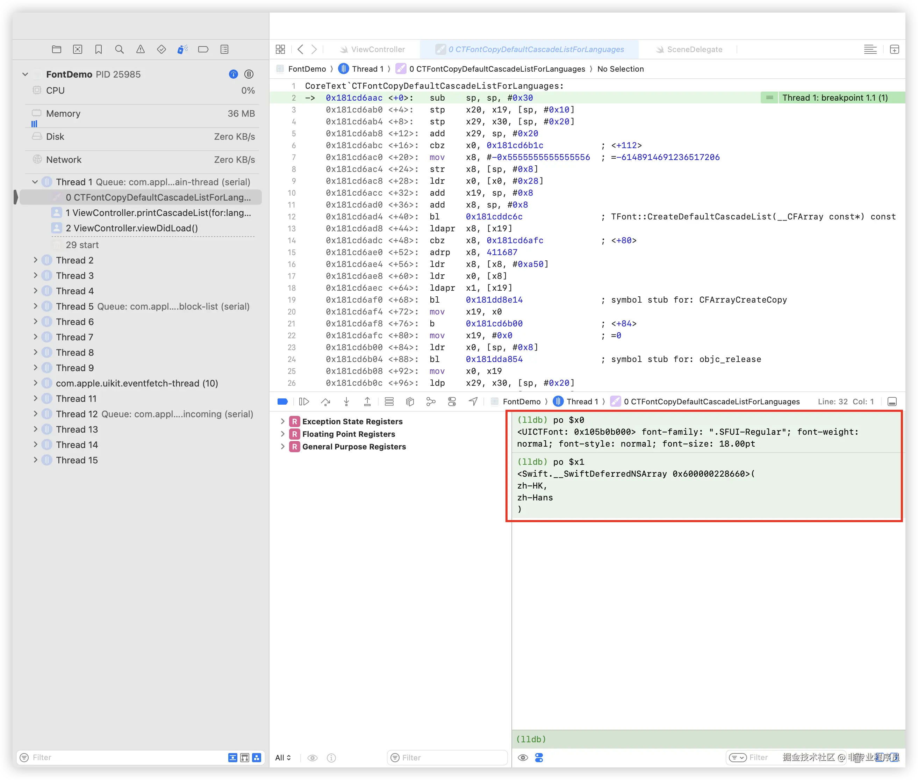918x780 pixels.
Task: Click the Step Into debug button
Action: point(346,402)
